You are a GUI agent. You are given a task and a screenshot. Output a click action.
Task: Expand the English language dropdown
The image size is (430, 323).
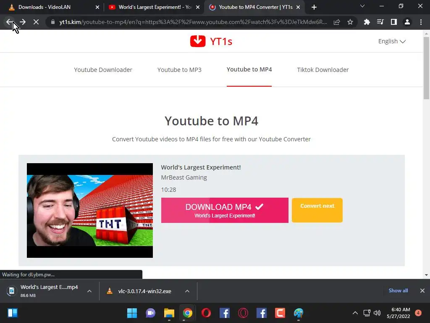coord(392,41)
